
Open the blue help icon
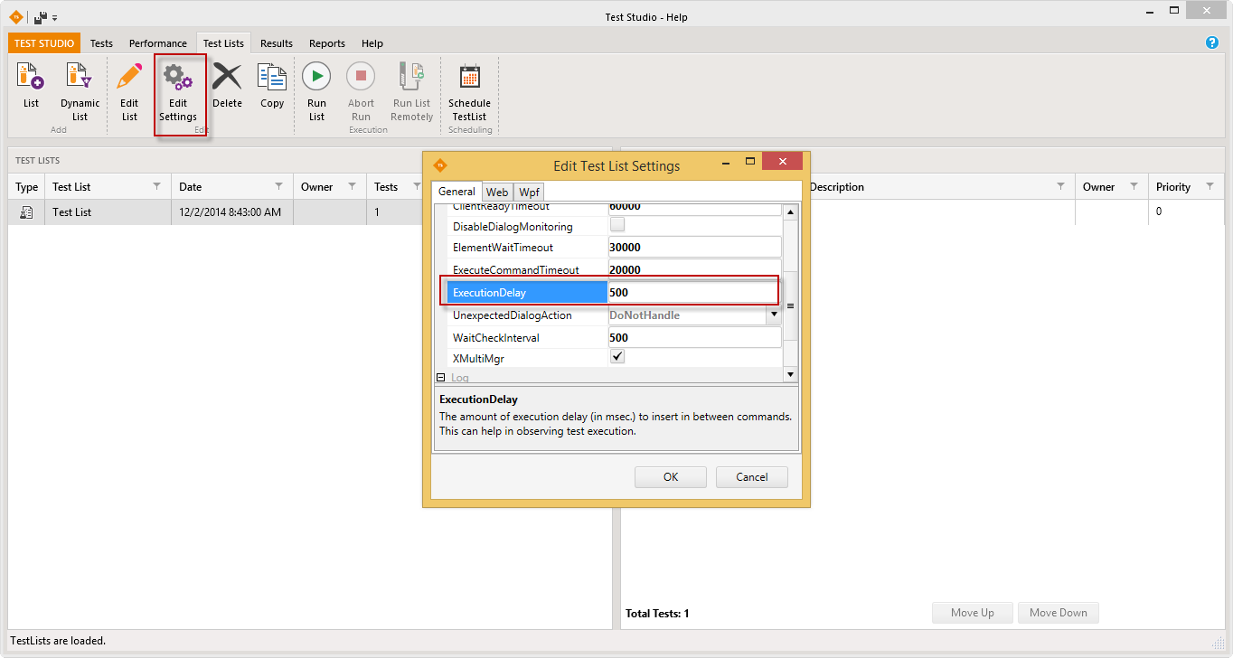coord(1212,42)
